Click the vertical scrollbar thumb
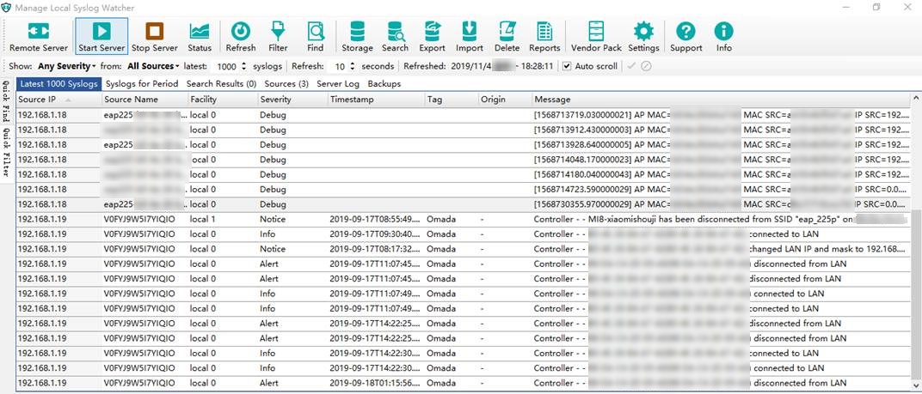Screen dimensions: 922x394 tap(915, 294)
